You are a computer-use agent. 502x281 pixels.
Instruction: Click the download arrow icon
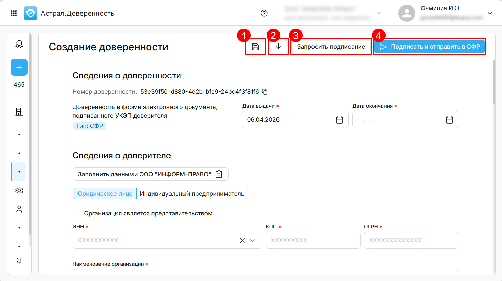pyautogui.click(x=278, y=47)
